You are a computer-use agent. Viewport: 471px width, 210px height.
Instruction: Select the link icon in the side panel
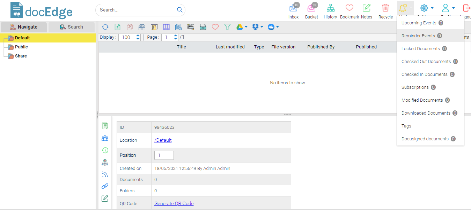coord(105,186)
